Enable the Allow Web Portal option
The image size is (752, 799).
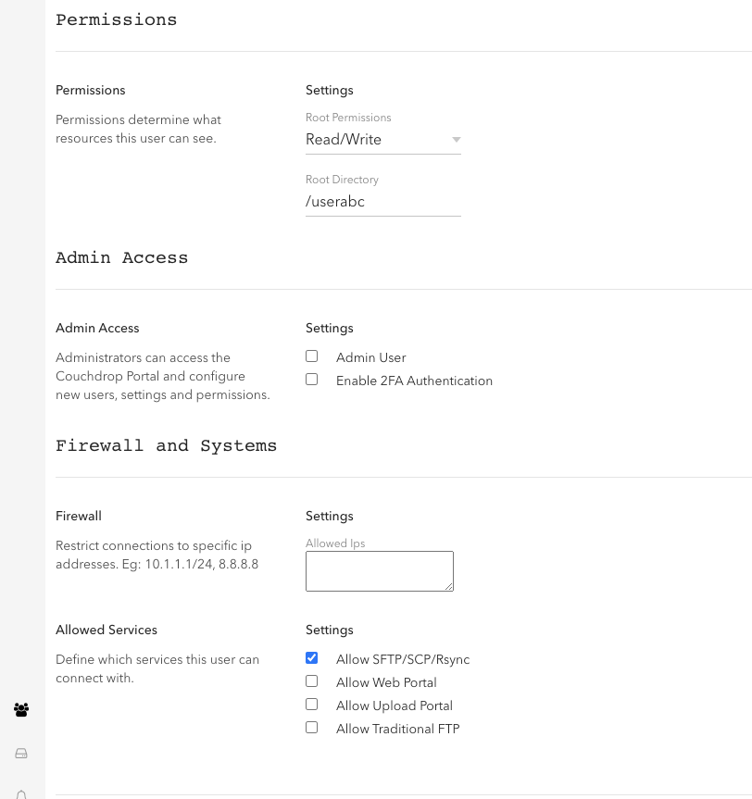tap(311, 680)
